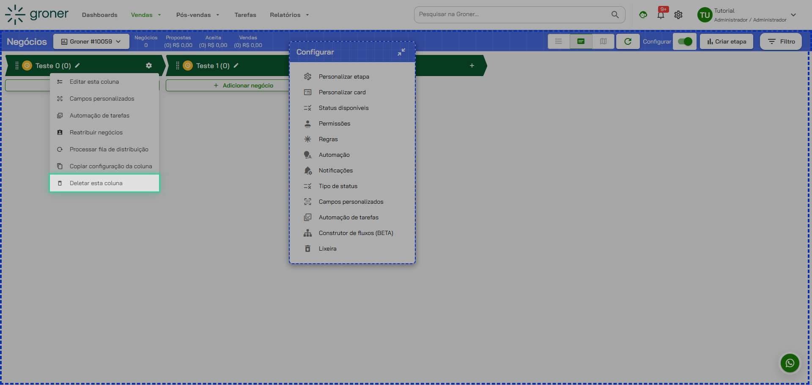Click the plus icon to add stage
The width and height of the screenshot is (812, 385).
click(x=472, y=66)
